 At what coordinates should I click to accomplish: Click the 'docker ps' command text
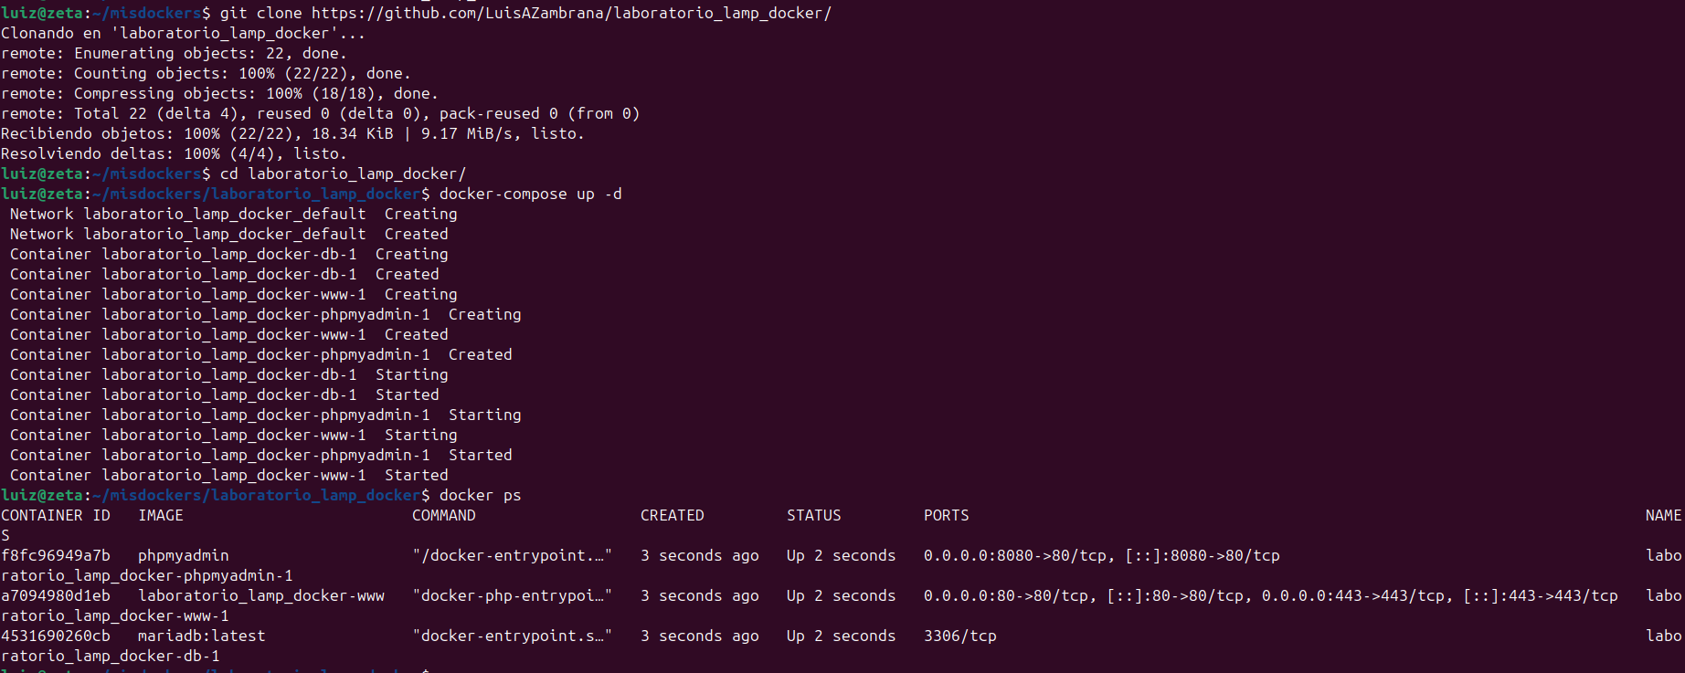[480, 495]
